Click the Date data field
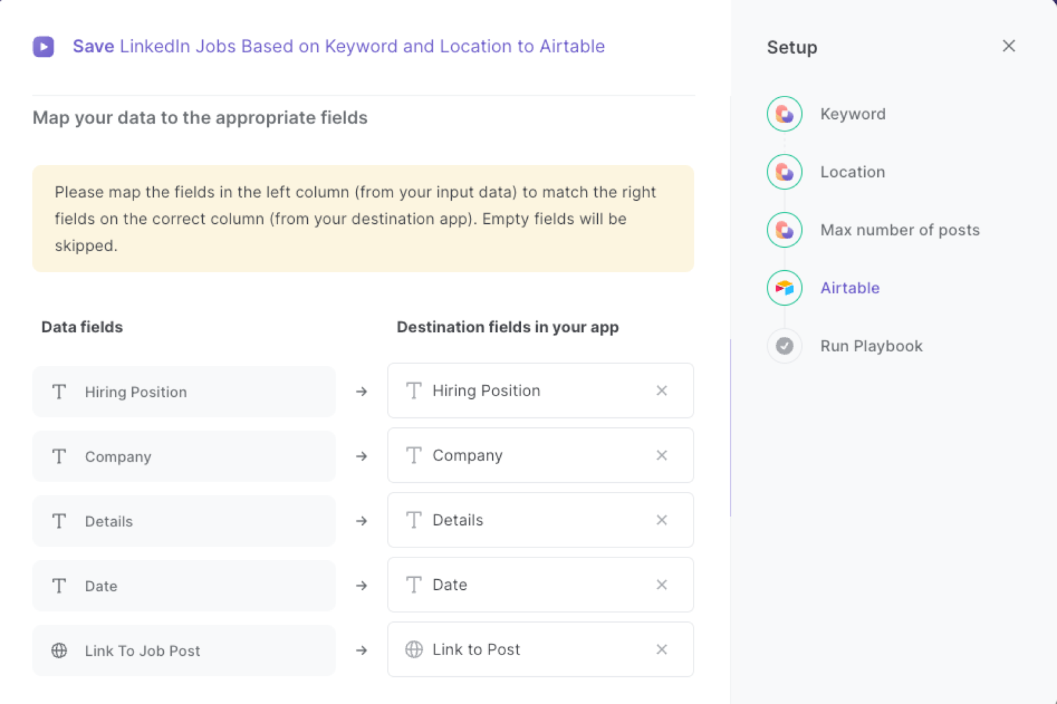 pyautogui.click(x=184, y=586)
